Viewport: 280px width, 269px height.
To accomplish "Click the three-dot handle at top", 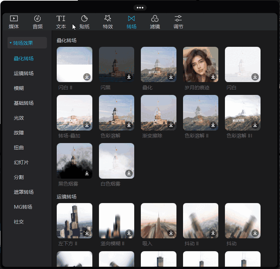I will pos(140,8).
